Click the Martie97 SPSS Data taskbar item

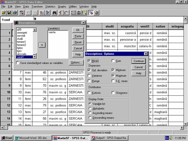coord(71,138)
